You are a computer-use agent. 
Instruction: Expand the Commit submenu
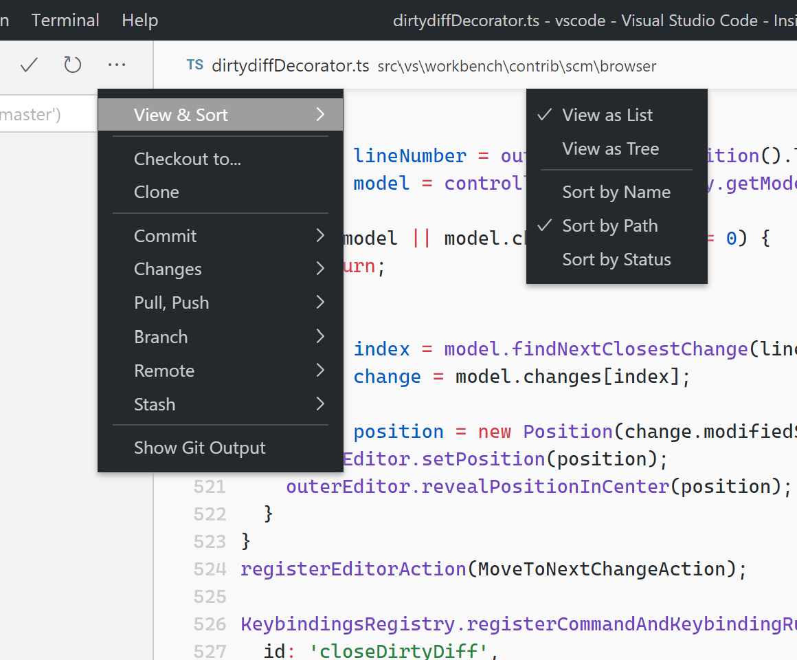point(220,236)
